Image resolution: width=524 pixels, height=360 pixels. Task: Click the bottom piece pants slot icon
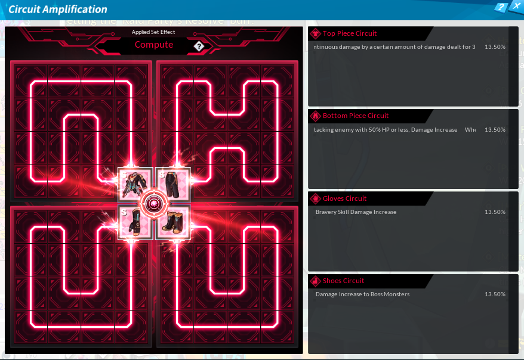[173, 185]
